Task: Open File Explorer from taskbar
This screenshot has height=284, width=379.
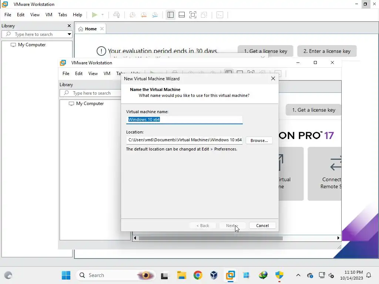Action: pyautogui.click(x=181, y=275)
